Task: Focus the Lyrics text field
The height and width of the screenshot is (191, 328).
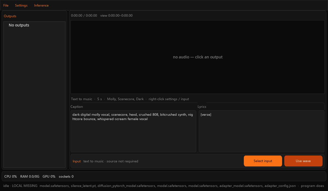Action: 261,131
